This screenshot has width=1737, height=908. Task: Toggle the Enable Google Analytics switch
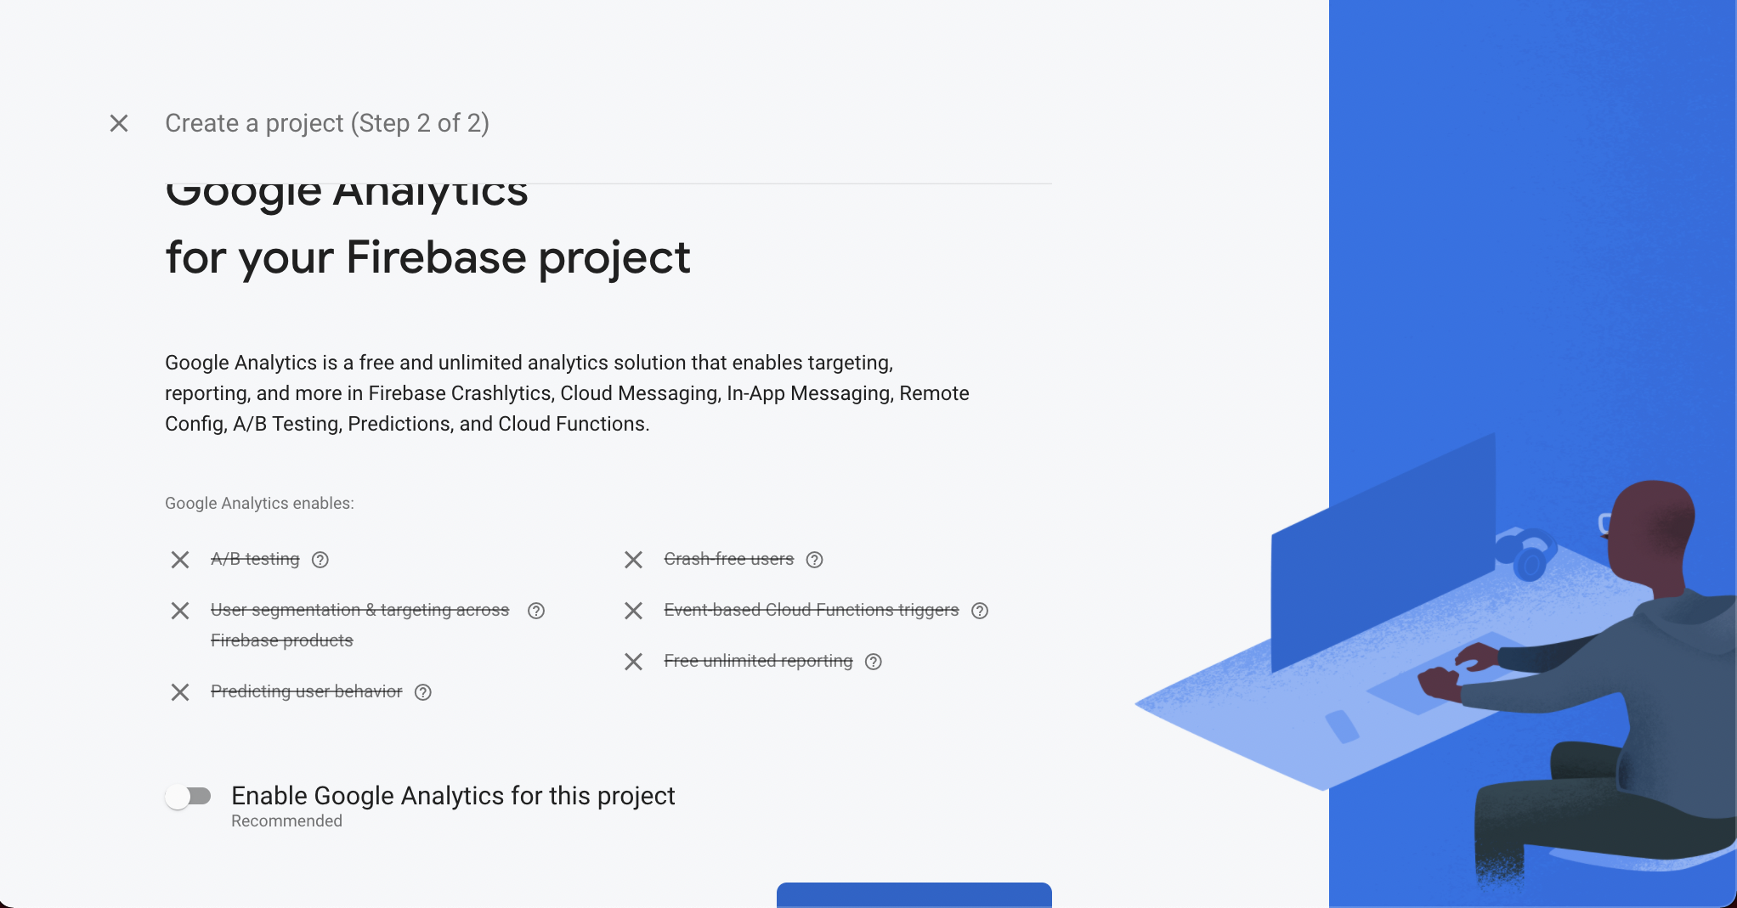point(189,797)
